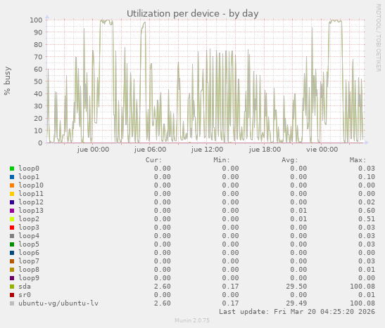Click the 'jue 00:00' time axis label
The height and width of the screenshot is (328, 385).
click(93, 150)
